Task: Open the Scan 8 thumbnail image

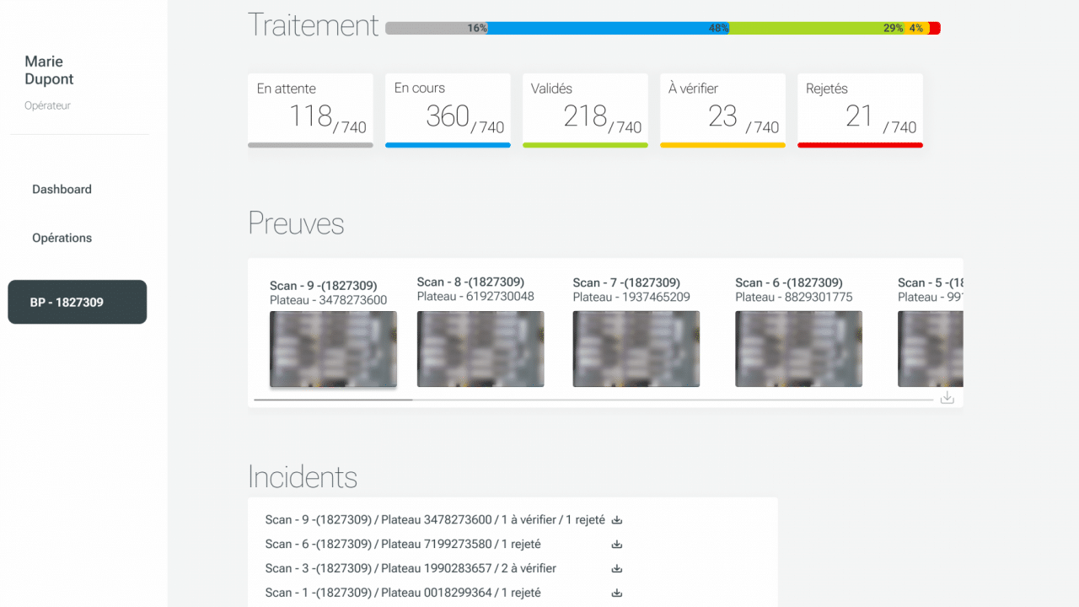Action: tap(480, 349)
